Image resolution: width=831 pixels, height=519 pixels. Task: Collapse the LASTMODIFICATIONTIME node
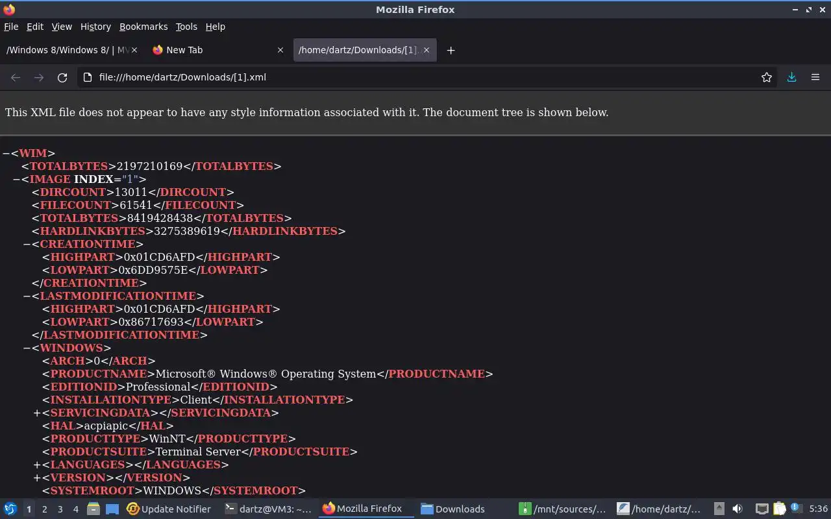tap(27, 296)
